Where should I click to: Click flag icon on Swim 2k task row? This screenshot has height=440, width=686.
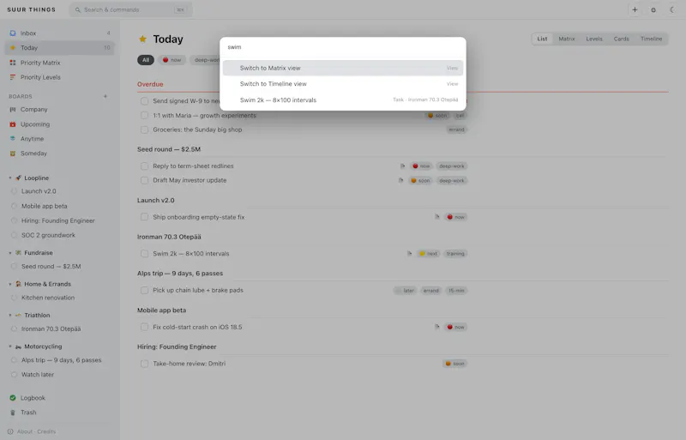click(x=410, y=254)
